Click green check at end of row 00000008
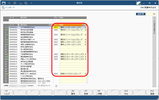 [x=86, y=44]
